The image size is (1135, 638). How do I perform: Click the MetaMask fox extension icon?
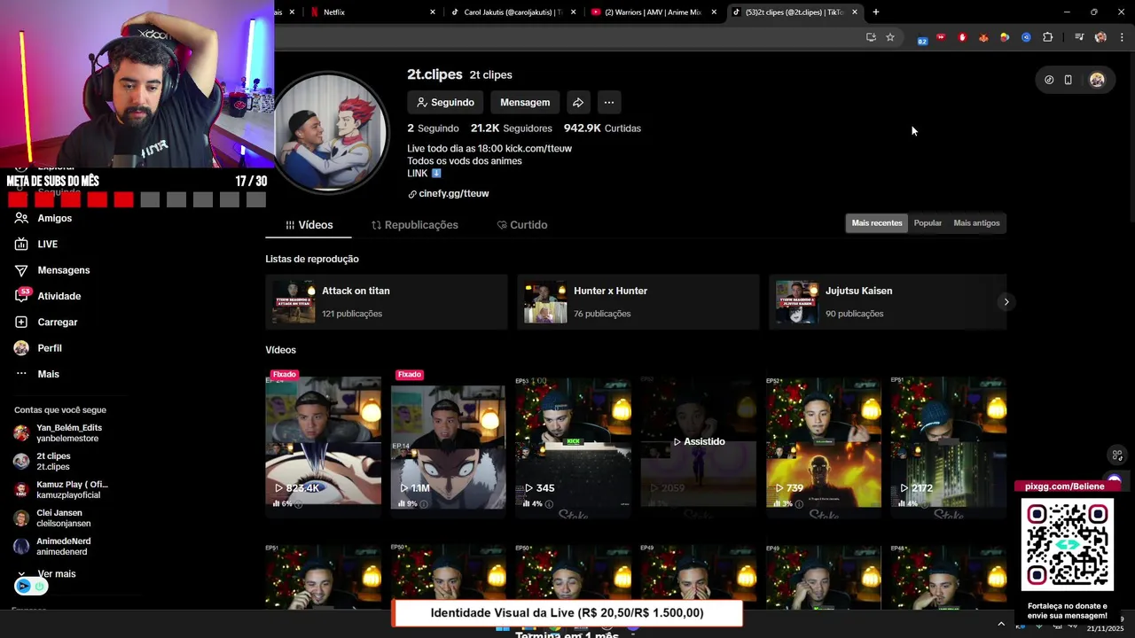click(x=983, y=37)
